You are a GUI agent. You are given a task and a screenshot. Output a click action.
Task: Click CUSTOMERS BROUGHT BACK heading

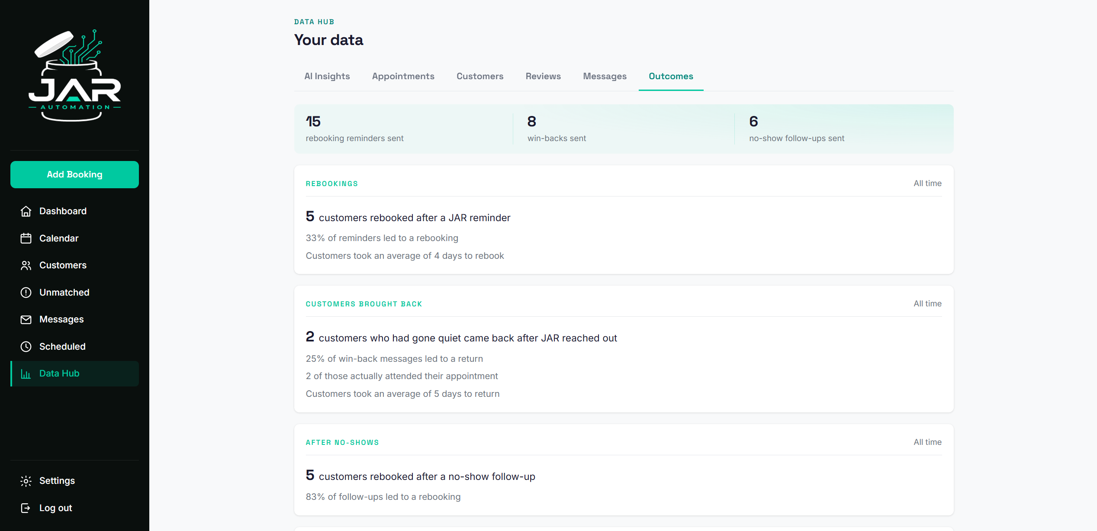364,304
